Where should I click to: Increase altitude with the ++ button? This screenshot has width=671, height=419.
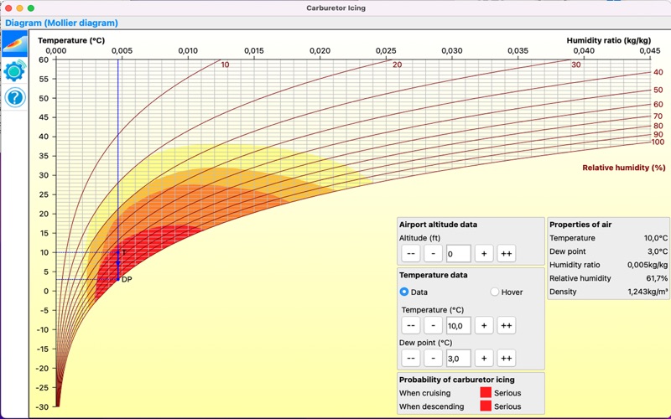[507, 254]
